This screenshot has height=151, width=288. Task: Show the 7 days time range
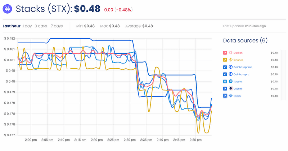coord(57,26)
